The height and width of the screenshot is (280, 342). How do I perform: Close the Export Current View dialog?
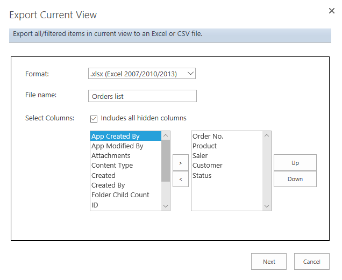point(332,11)
